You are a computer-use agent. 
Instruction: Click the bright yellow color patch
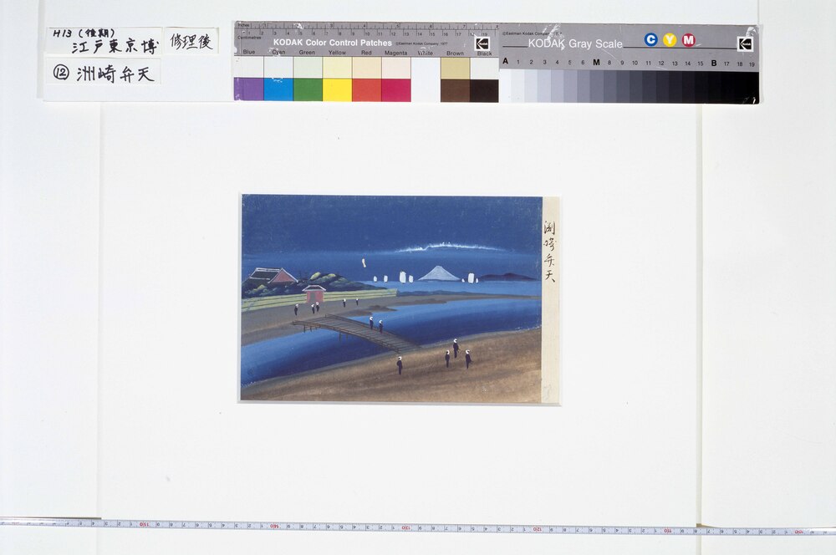click(337, 89)
